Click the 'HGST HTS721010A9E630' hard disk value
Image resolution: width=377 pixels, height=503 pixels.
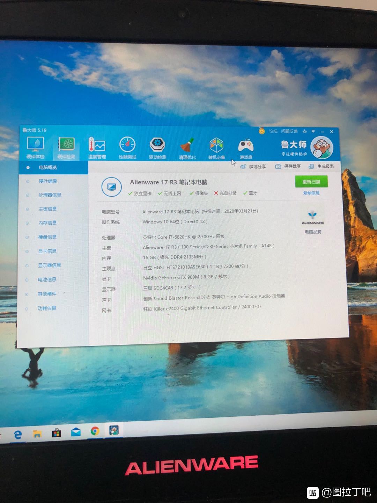[196, 267]
